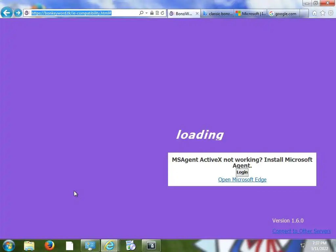The height and width of the screenshot is (252, 336).
Task: Go back with the browser back arrow
Action: (x=7, y=13)
